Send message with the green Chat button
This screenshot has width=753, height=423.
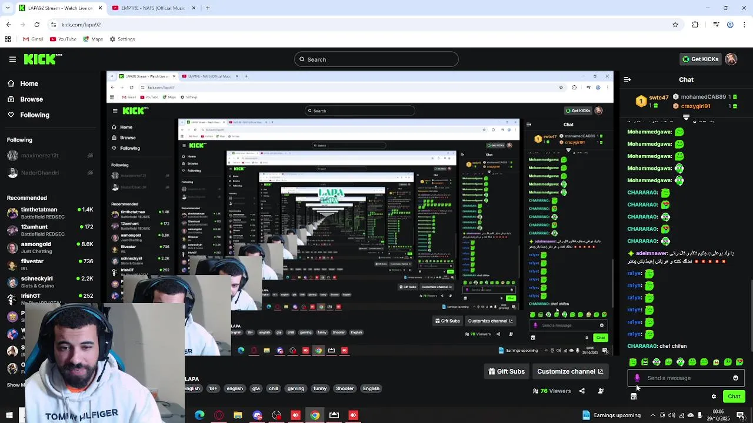coord(734,397)
